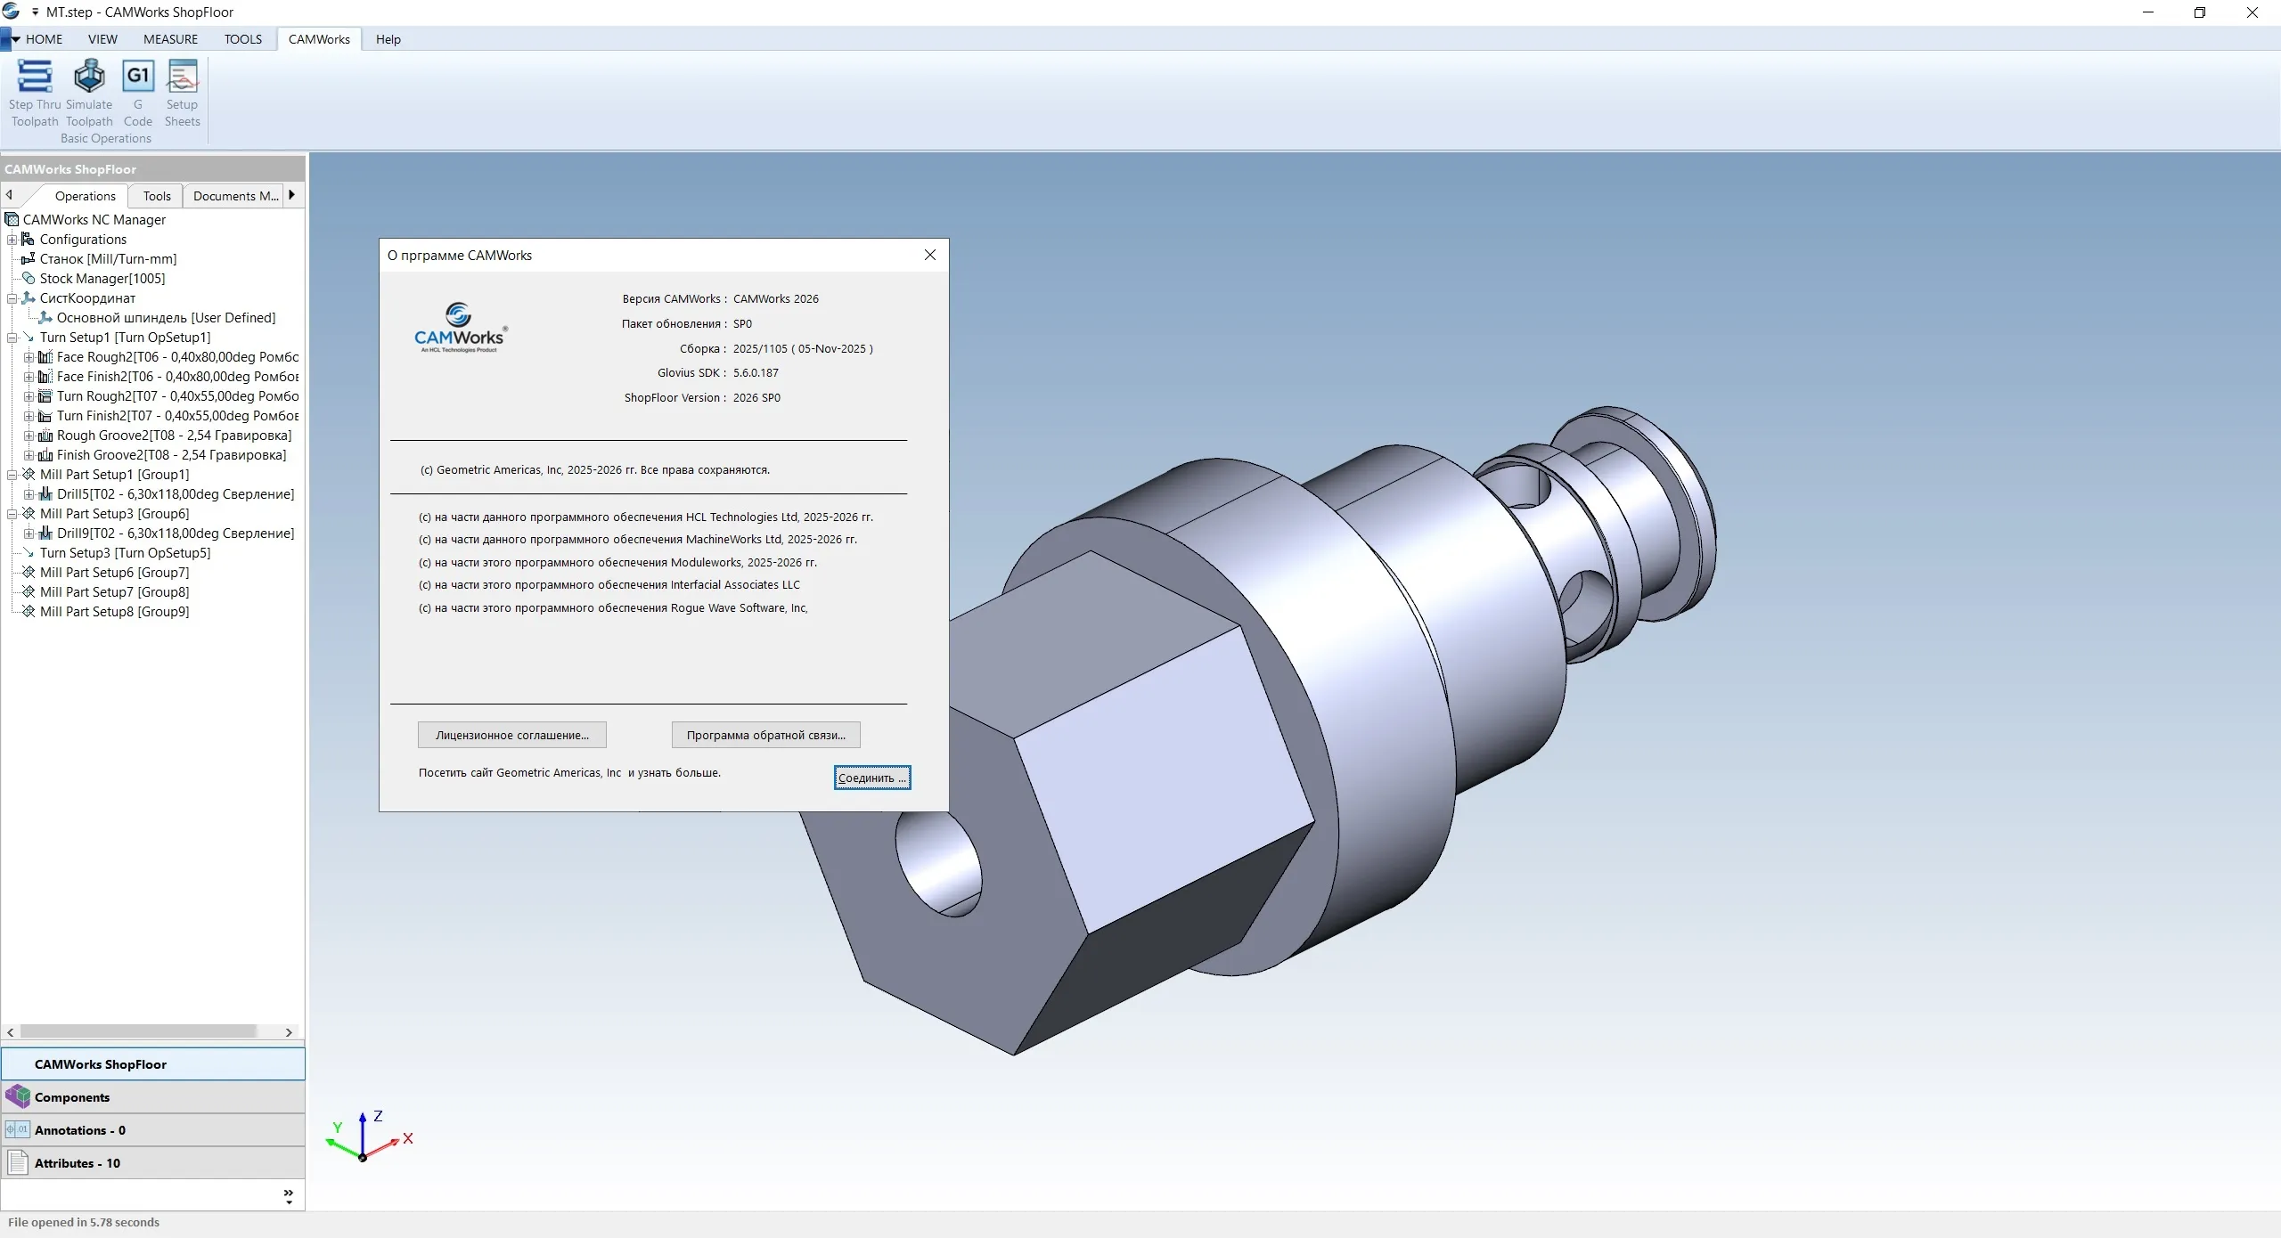2281x1238 pixels.
Task: Open the MEASURE ribbon tab
Action: (x=170, y=39)
